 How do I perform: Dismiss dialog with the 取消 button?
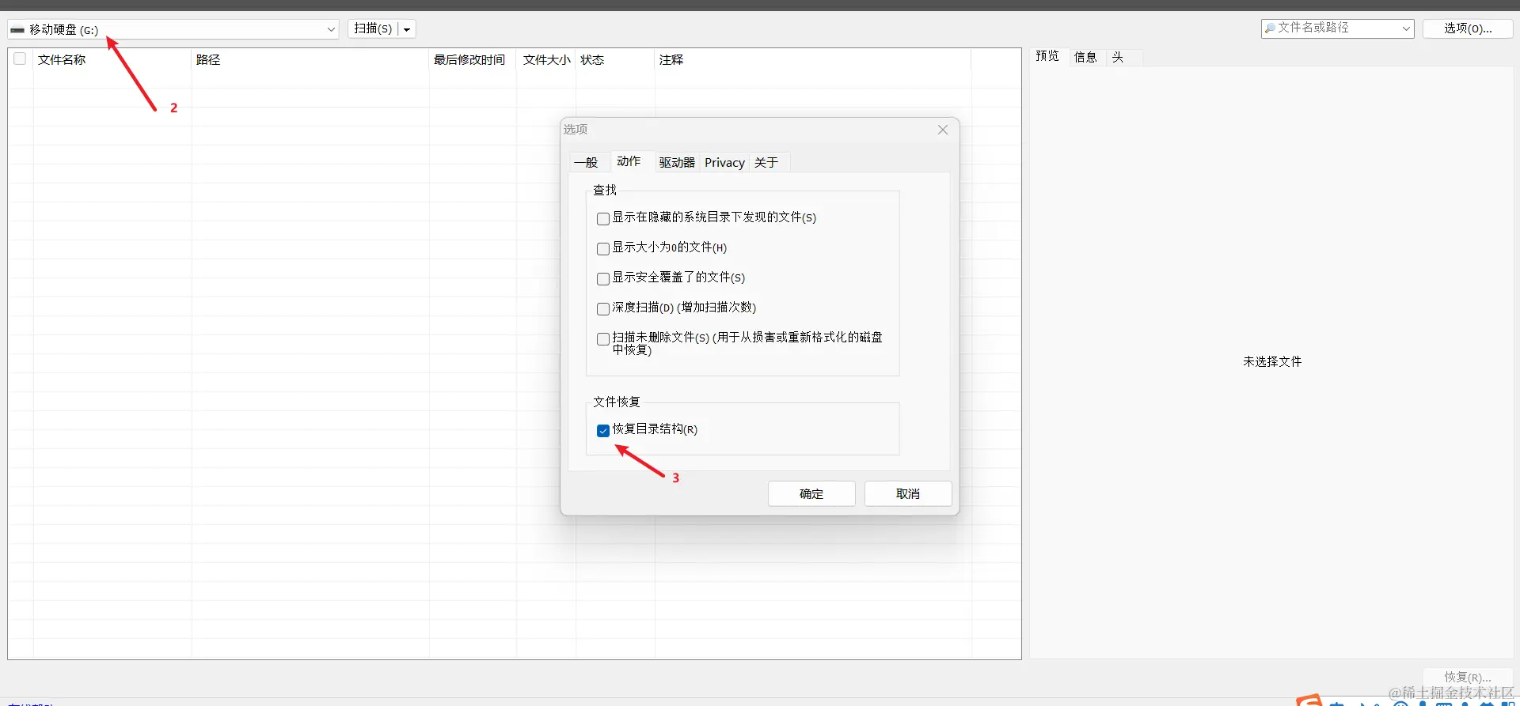click(908, 493)
